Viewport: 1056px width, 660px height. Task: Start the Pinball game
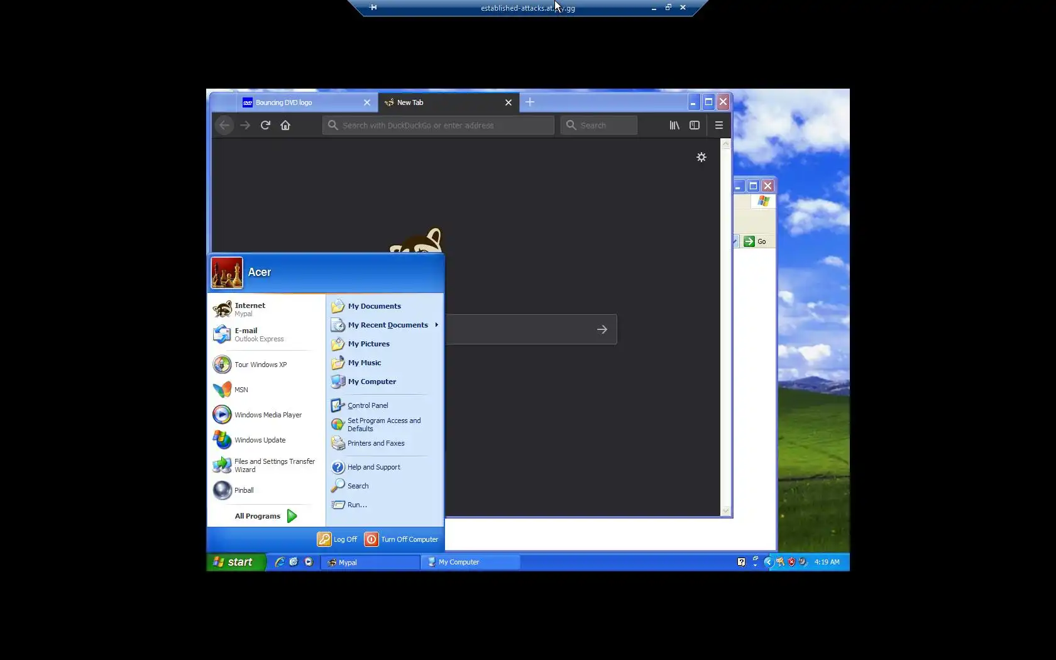coord(267,490)
